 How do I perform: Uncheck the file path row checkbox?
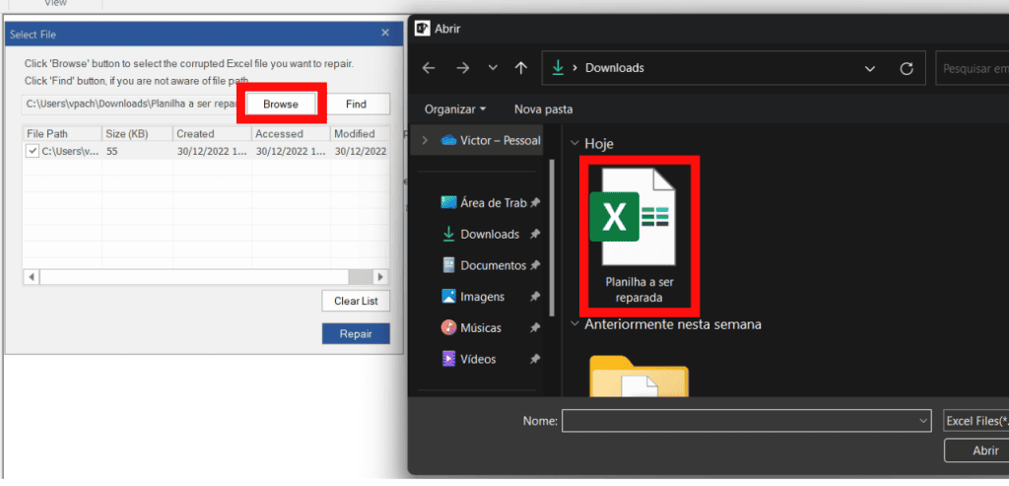point(33,151)
